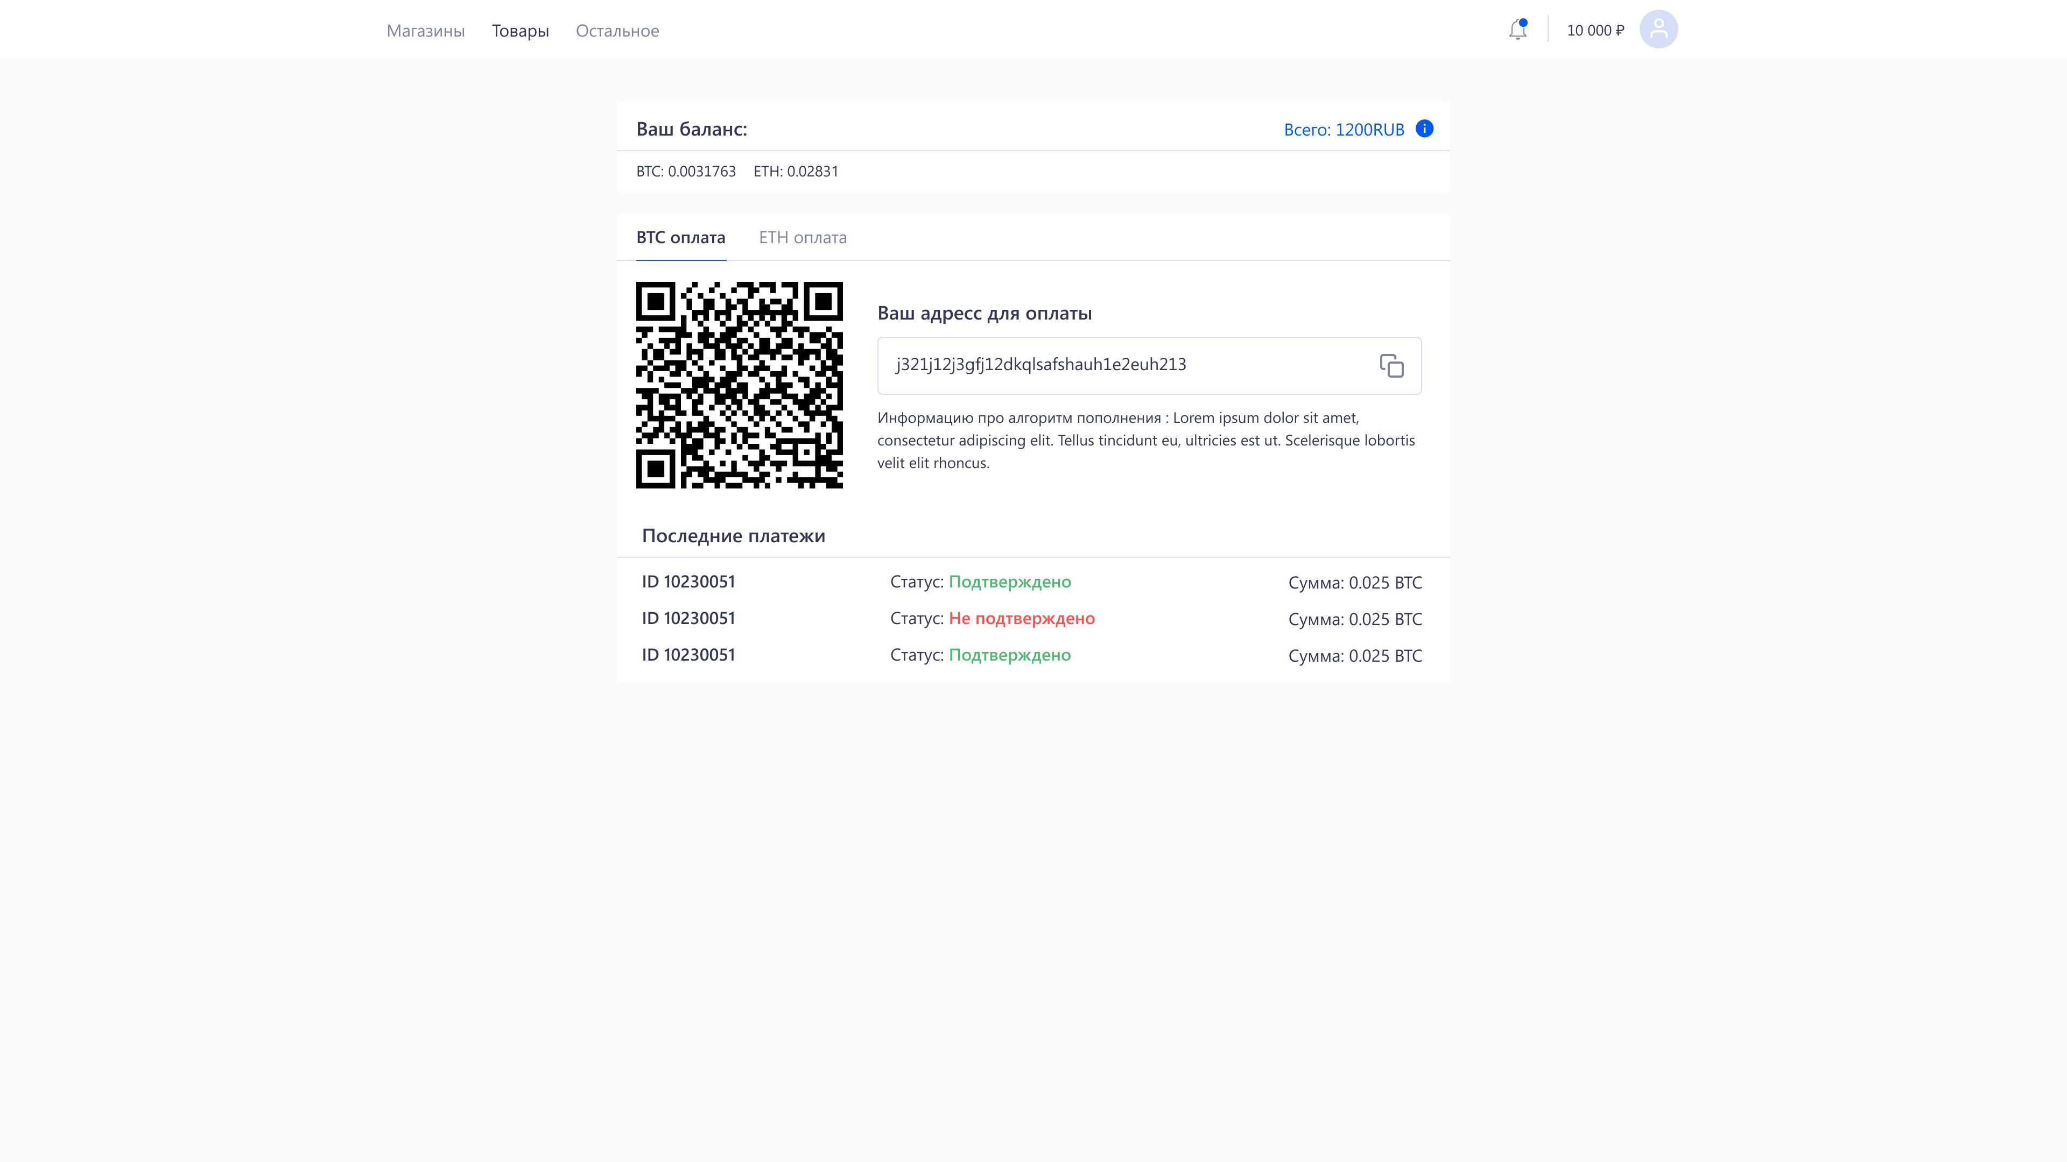The width and height of the screenshot is (2067, 1162).
Task: Click the user profile avatar icon
Action: click(1658, 30)
